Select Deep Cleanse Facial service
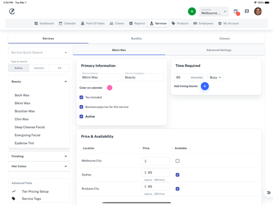273x205 pixels. pos(30,127)
